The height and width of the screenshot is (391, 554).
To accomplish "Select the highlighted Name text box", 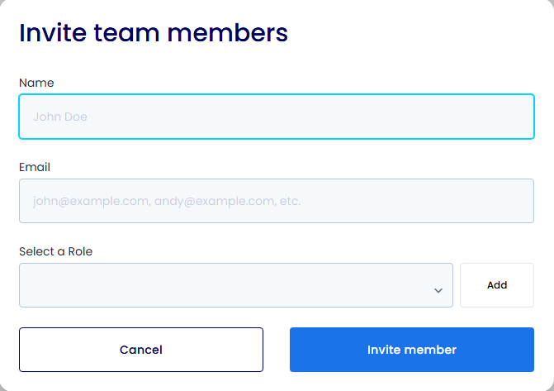I will click(x=277, y=117).
